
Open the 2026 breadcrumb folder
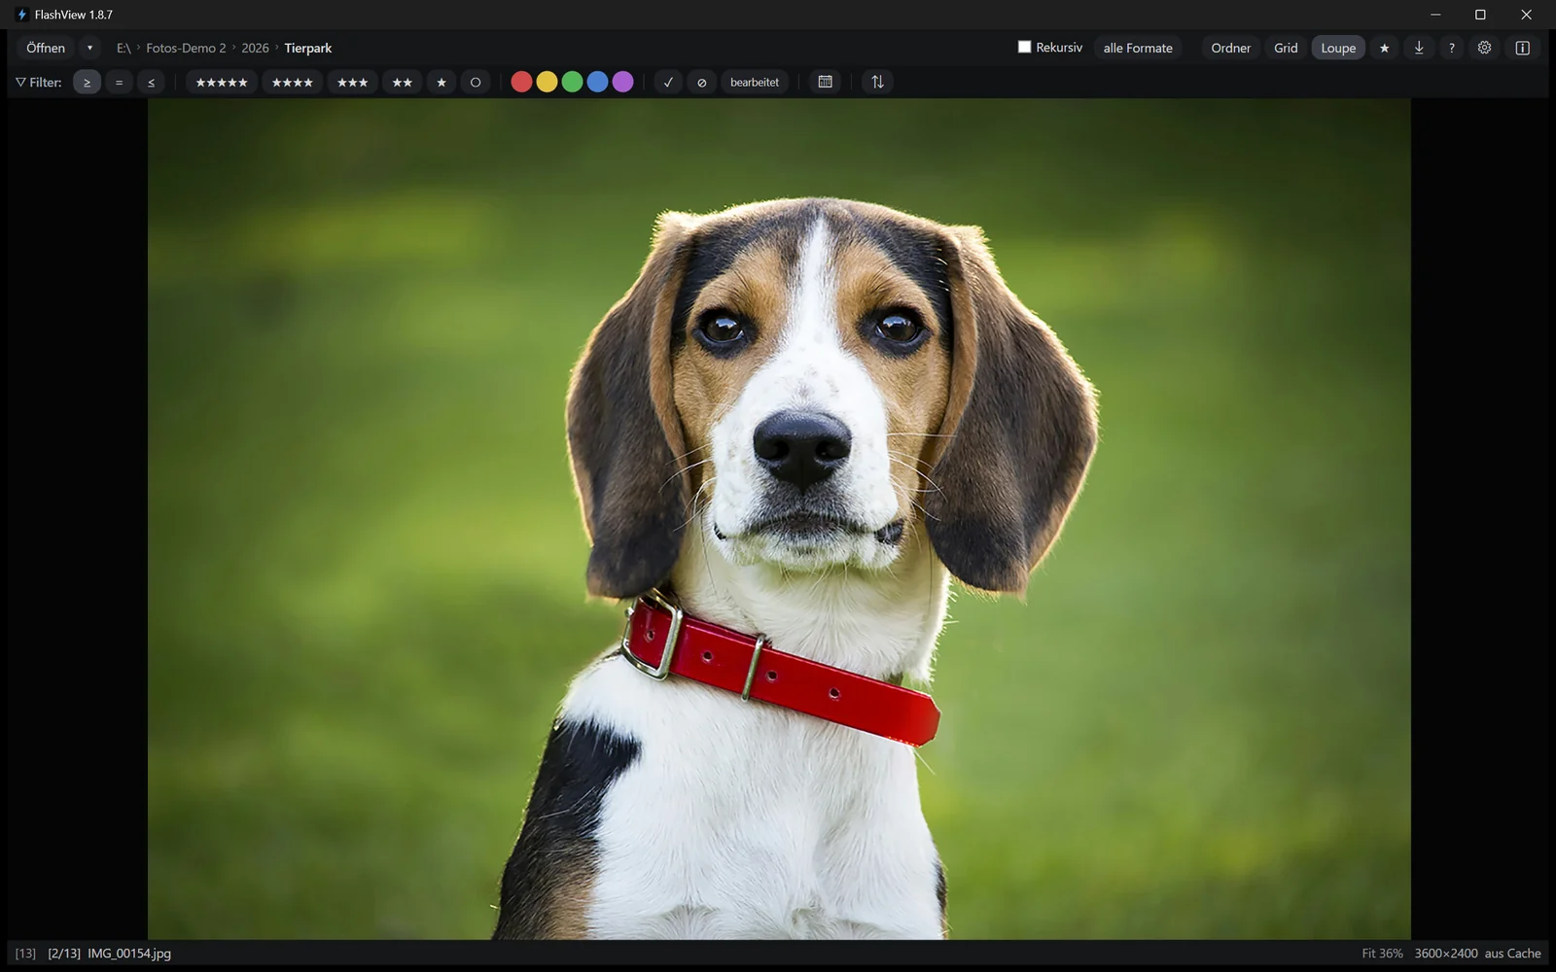point(255,48)
